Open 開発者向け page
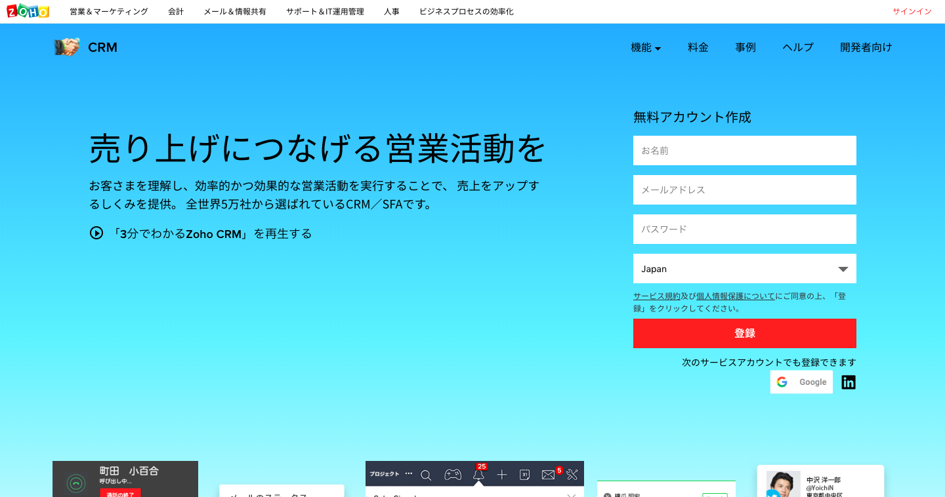Screen dimensions: 945x497 pos(866,47)
